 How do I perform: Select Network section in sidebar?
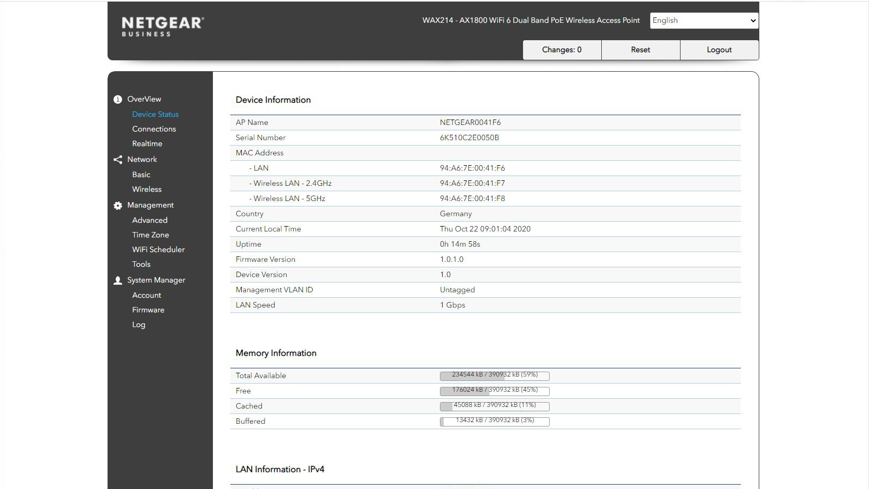coord(142,160)
